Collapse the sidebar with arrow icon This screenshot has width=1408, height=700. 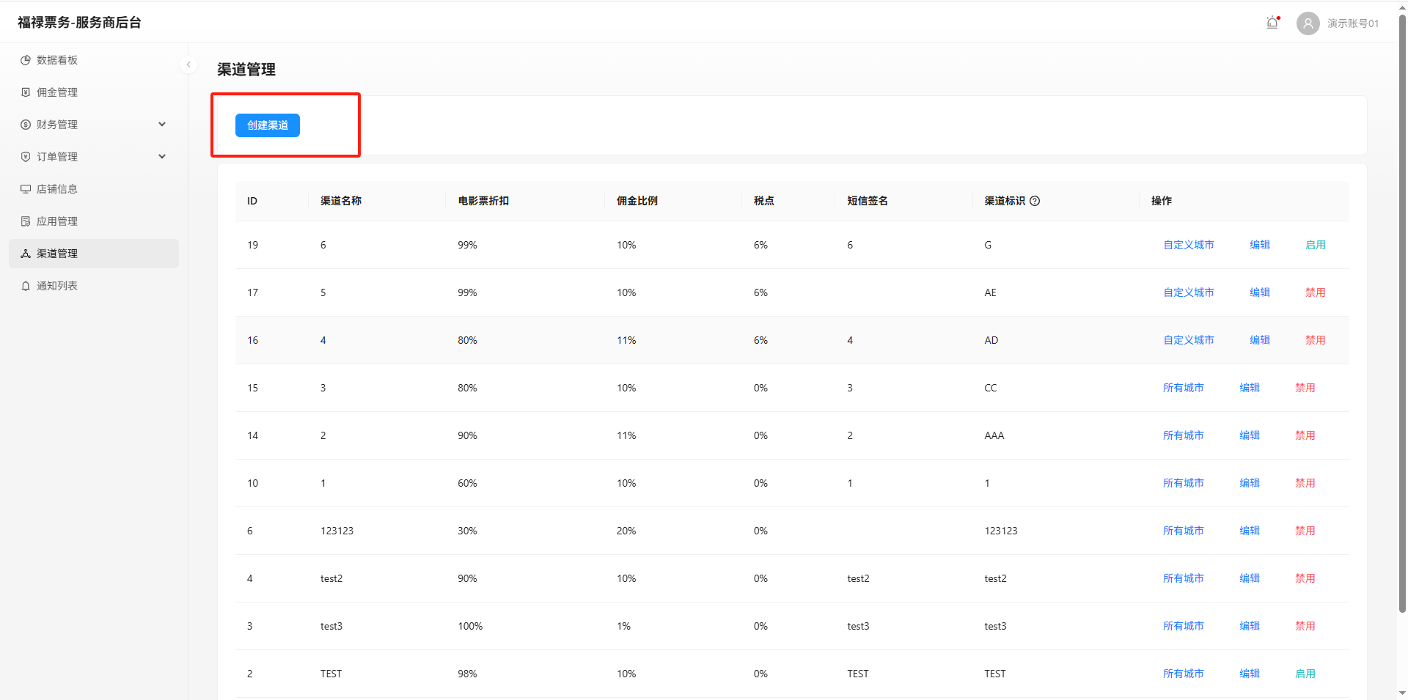(188, 65)
